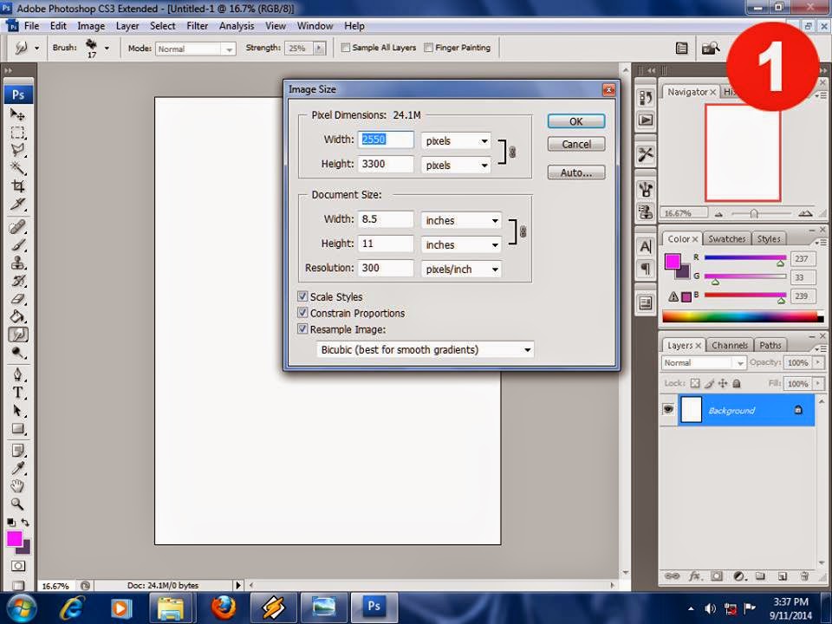Toggle Quick Mask mode
This screenshot has width=832, height=624.
[17, 566]
